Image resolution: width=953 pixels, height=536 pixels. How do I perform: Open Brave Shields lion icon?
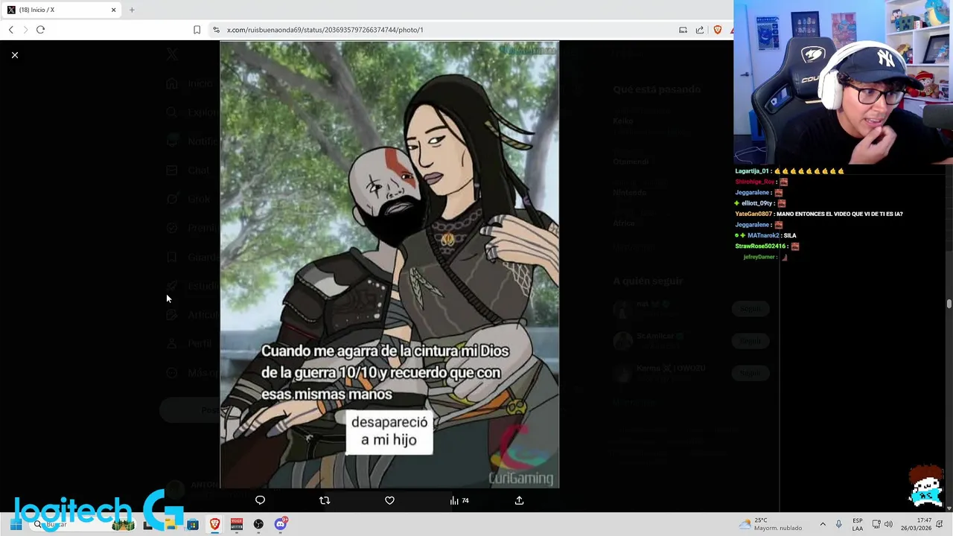[x=718, y=30]
